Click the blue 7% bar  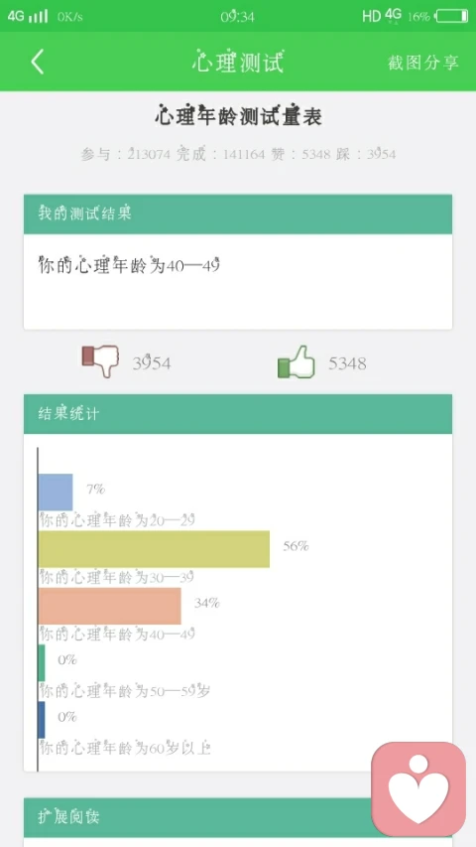point(56,493)
